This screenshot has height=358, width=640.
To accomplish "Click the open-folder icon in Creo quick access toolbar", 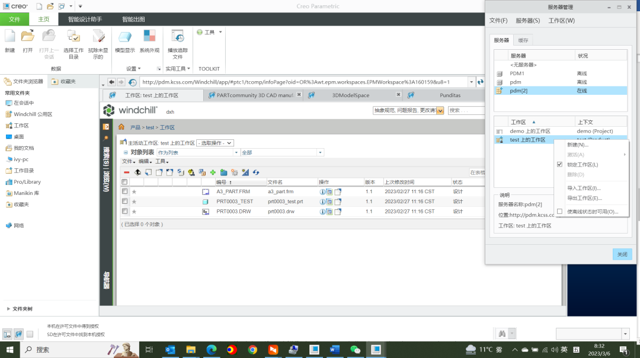I will [x=50, y=6].
